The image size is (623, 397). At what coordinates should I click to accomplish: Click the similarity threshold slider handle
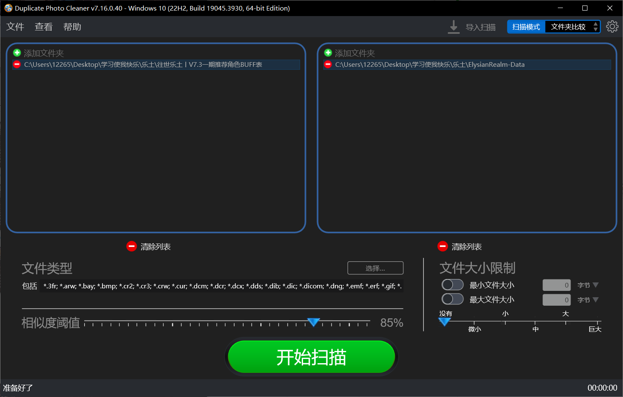click(x=314, y=322)
